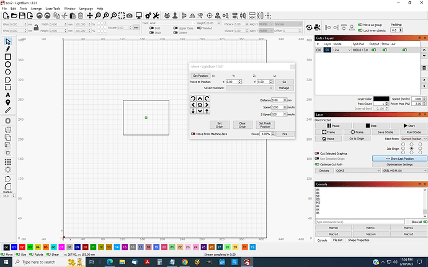Save the project using the floppy disk icon
This screenshot has height=267, width=428.
(x=22, y=15)
